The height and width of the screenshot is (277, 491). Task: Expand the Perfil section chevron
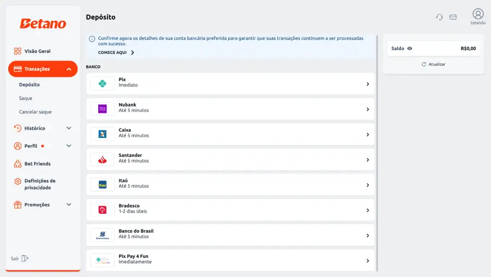coord(69,146)
